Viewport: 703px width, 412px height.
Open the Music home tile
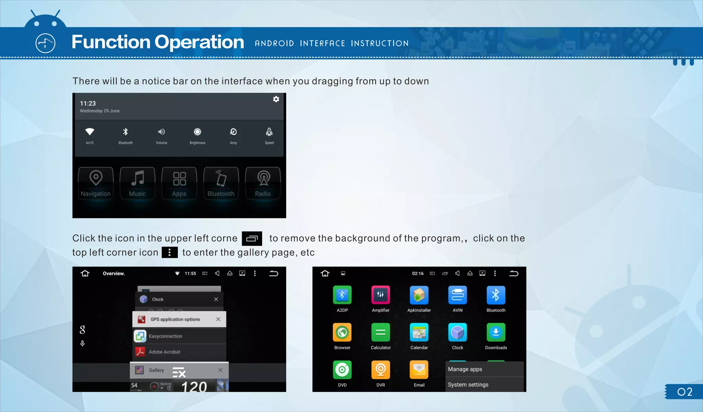pos(137,183)
